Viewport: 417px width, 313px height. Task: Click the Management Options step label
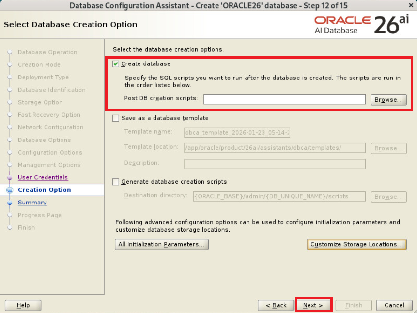click(x=49, y=165)
